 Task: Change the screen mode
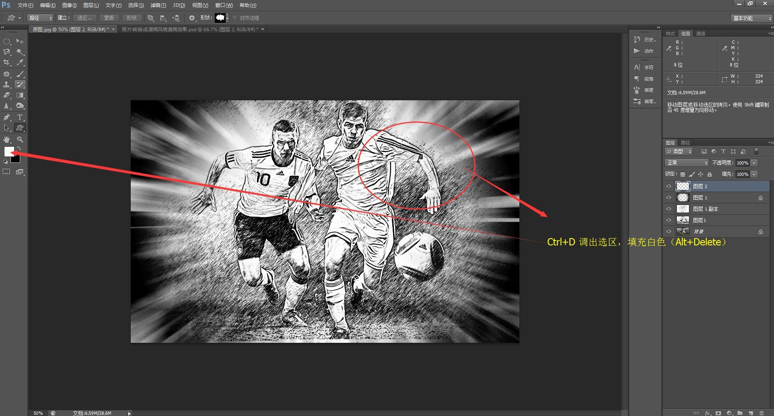pyautogui.click(x=19, y=171)
